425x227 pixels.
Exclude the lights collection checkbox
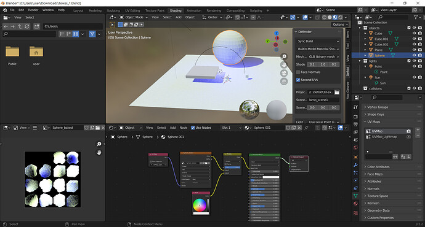coord(409,61)
